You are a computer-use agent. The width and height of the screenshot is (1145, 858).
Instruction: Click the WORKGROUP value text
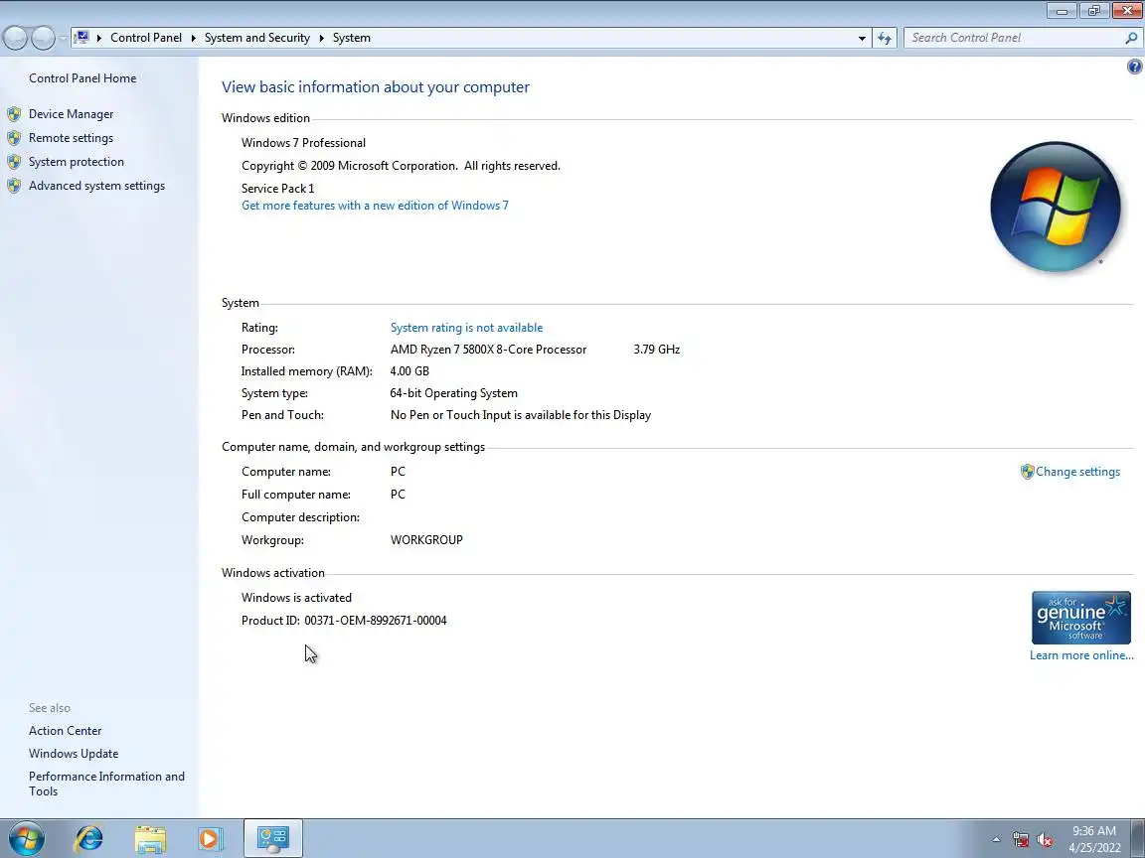point(426,540)
